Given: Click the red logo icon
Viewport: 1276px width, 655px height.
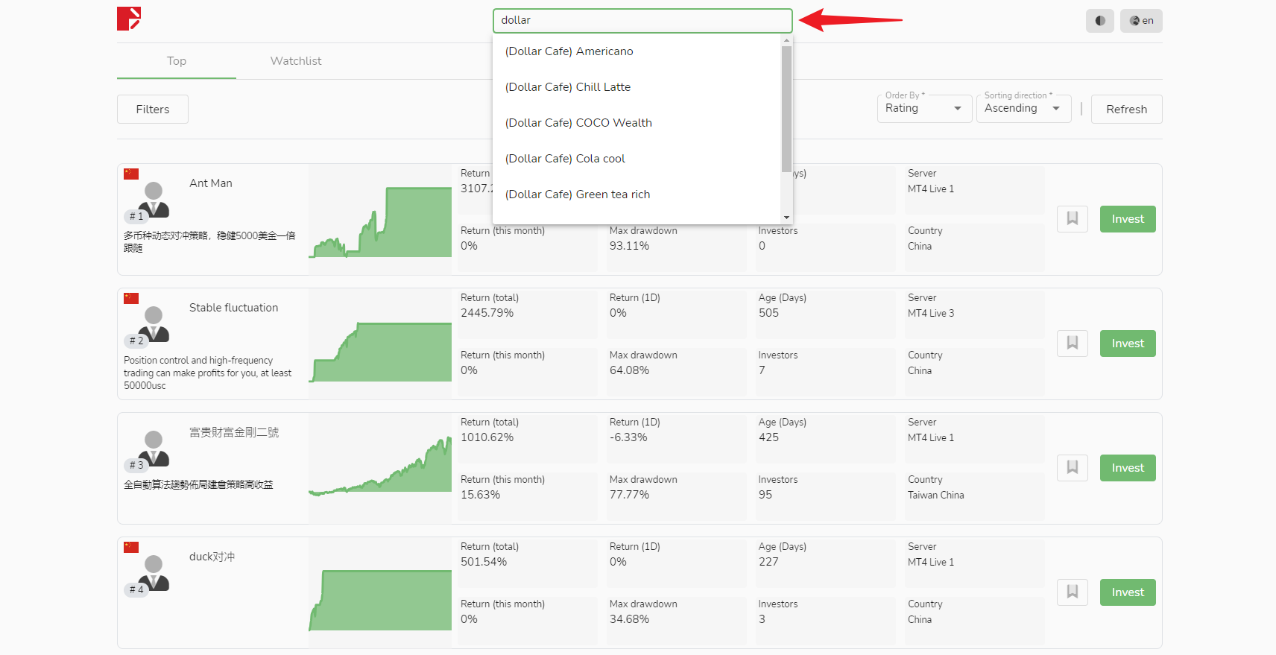Looking at the screenshot, I should click(x=129, y=19).
